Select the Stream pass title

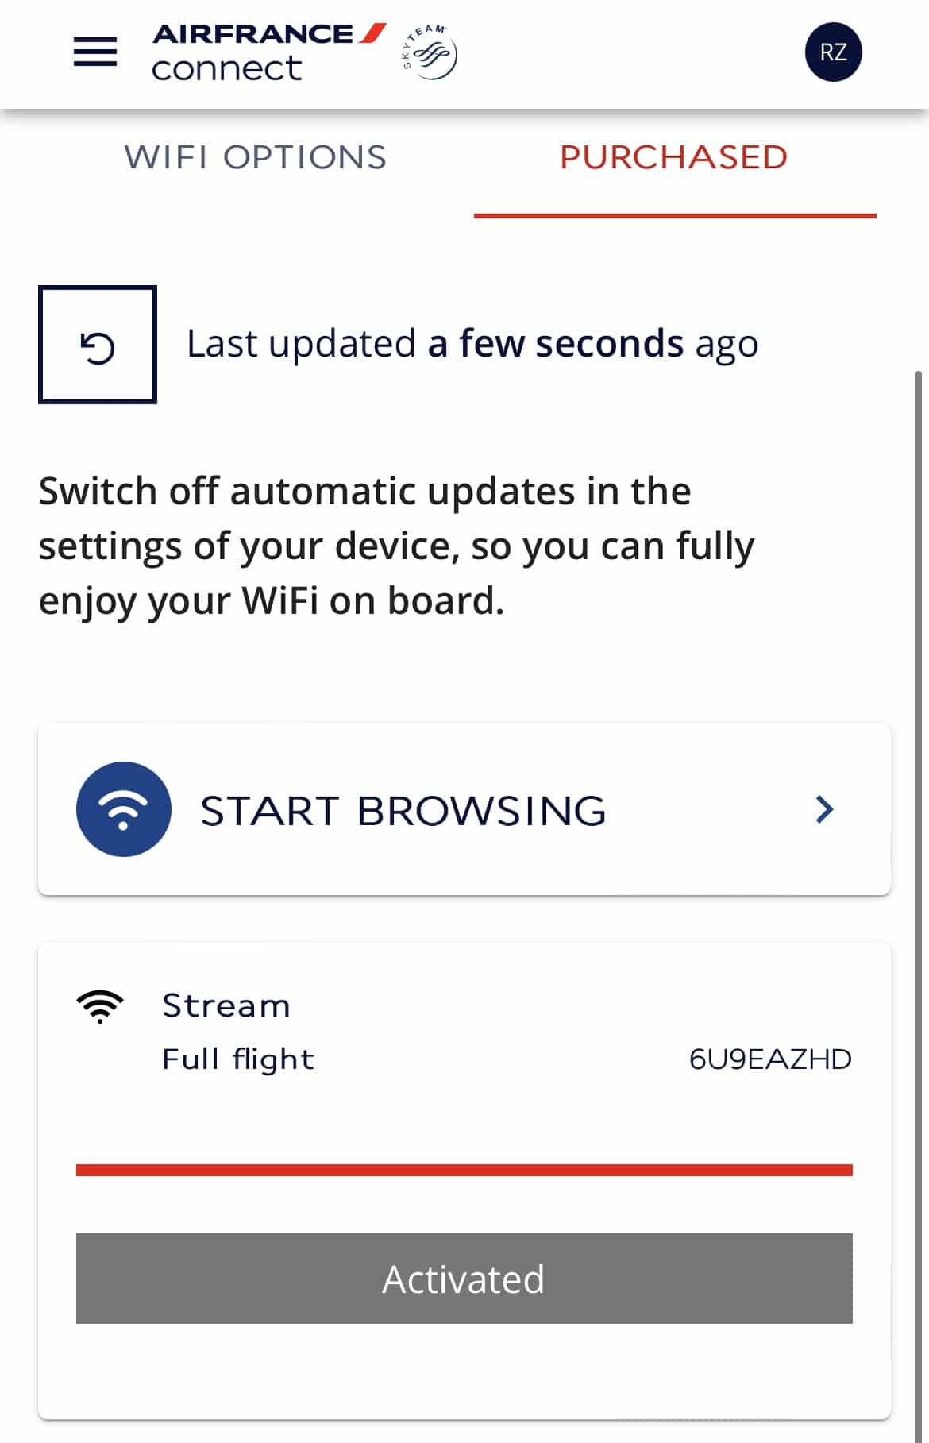tap(226, 1006)
